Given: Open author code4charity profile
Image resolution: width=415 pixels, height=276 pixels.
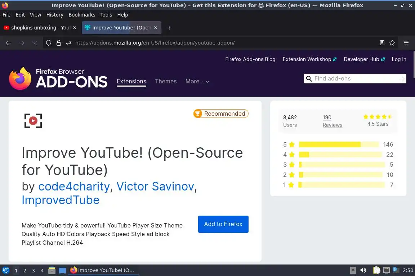Looking at the screenshot, I should (74, 187).
